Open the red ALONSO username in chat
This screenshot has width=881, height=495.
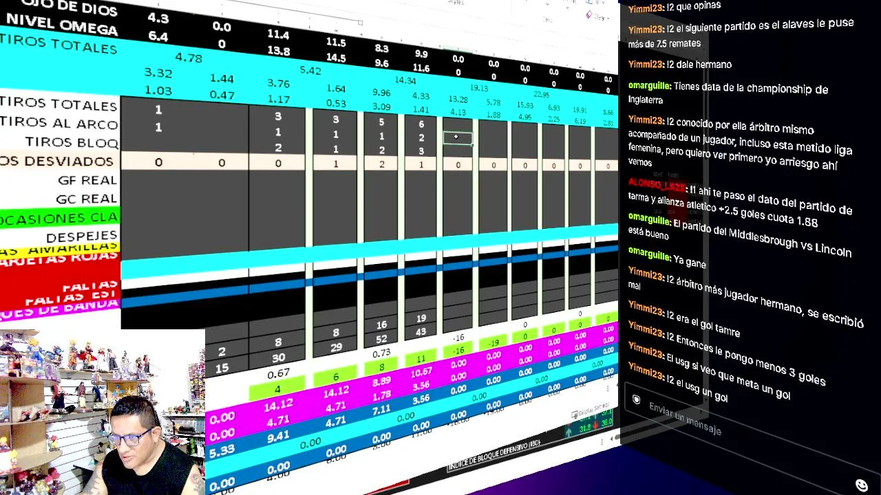coord(657,186)
